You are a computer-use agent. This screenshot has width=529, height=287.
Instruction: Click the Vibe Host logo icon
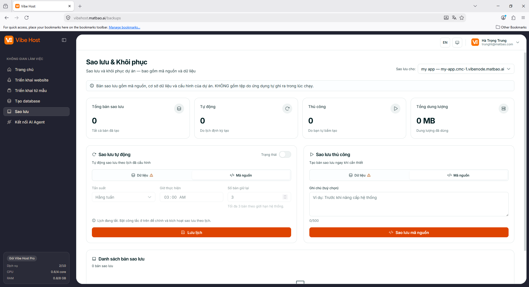9,40
